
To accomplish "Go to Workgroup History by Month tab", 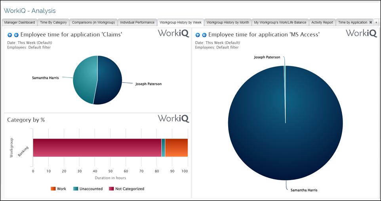I will tap(228, 23).
